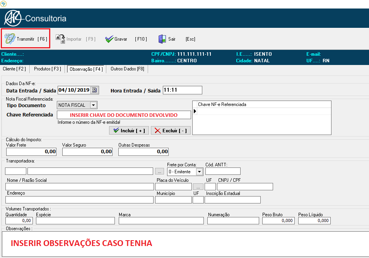Click the Transmitir [F6] label
Screen dimensions: 369x258
(32, 39)
